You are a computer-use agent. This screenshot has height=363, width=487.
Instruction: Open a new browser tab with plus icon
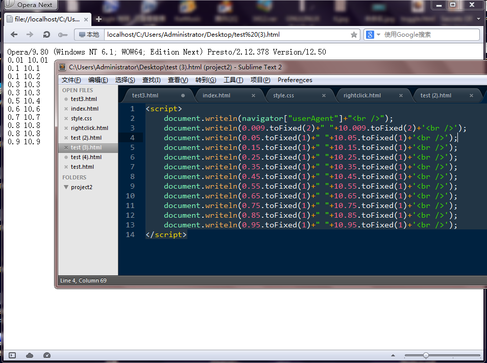coord(99,19)
